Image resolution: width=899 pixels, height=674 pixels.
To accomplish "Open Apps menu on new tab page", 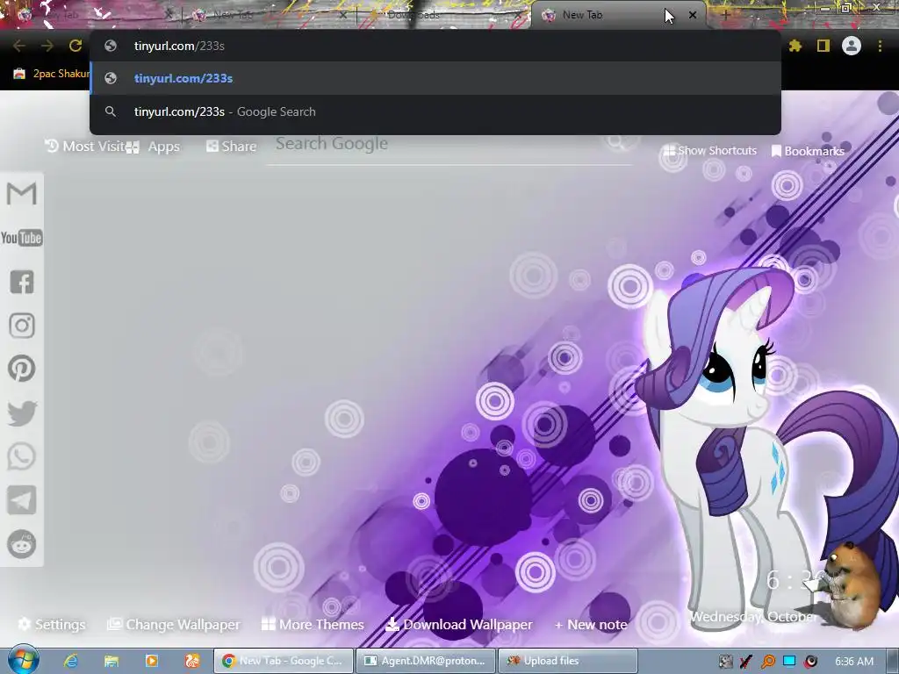I will [x=154, y=147].
